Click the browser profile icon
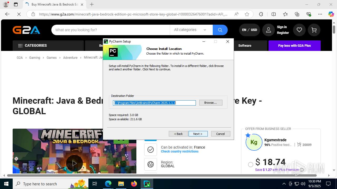 point(6,4)
